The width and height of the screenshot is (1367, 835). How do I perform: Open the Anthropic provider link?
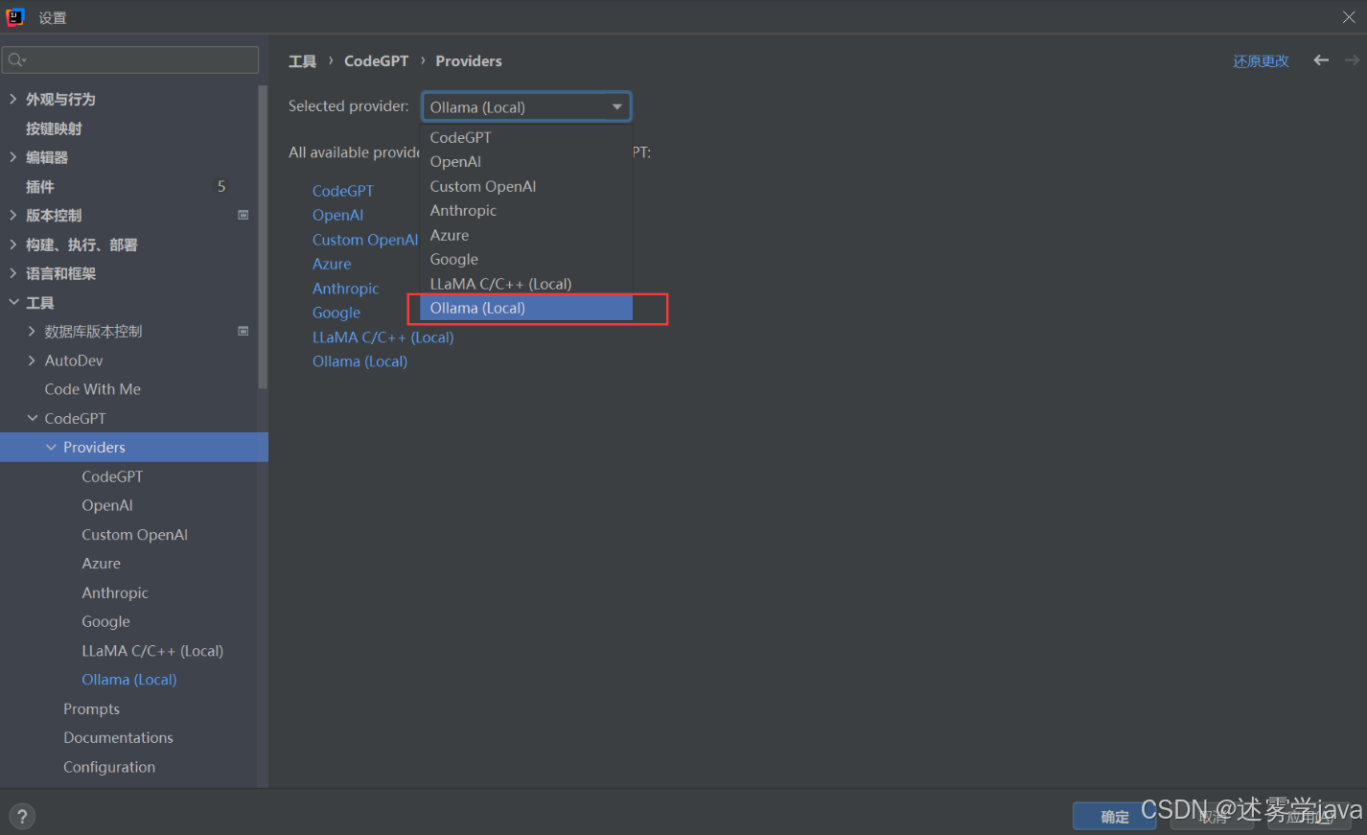pyautogui.click(x=345, y=289)
